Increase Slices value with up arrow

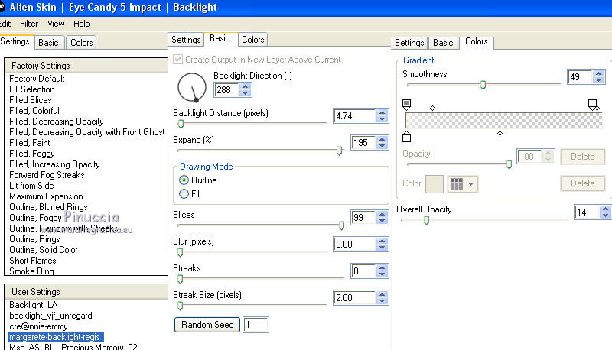coord(382,213)
